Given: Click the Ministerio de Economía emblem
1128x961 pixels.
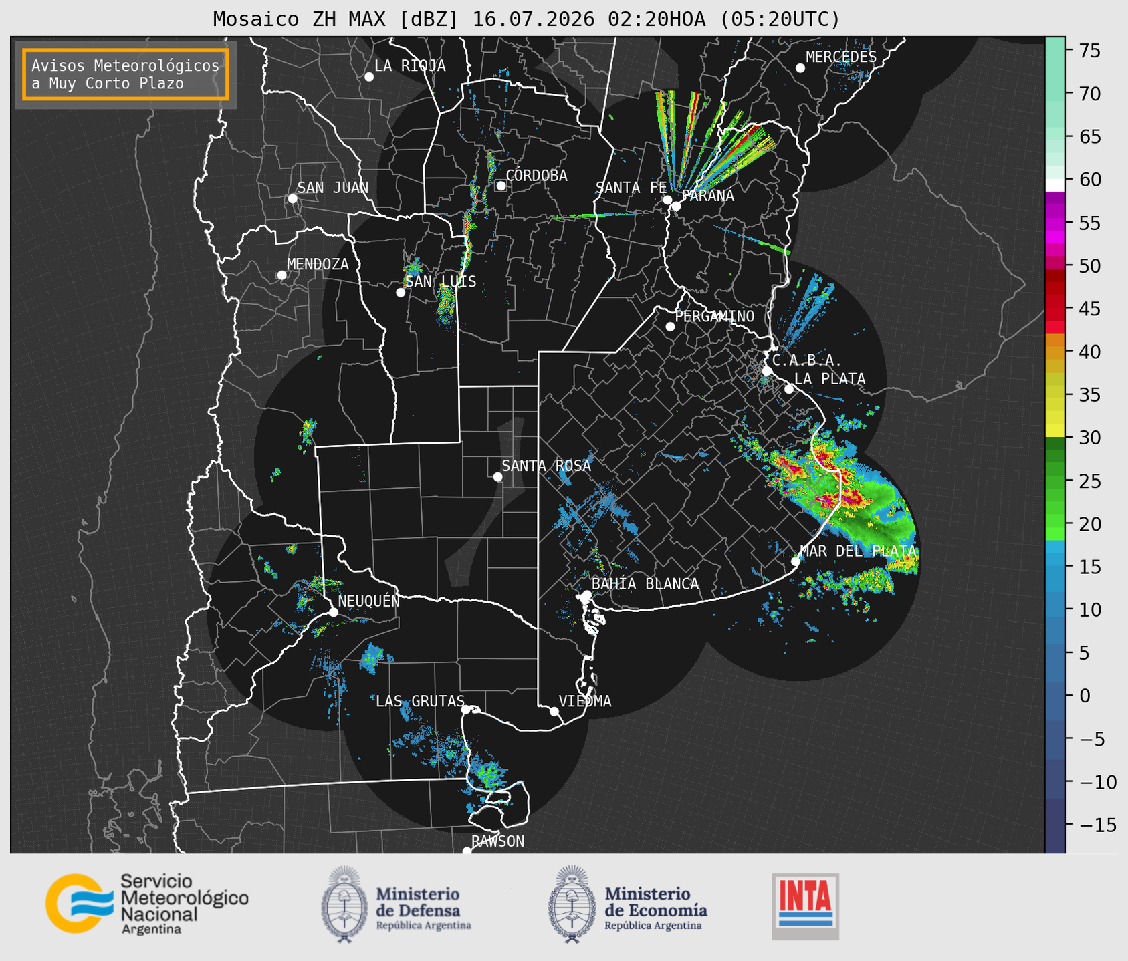Looking at the screenshot, I should pyautogui.click(x=572, y=904).
